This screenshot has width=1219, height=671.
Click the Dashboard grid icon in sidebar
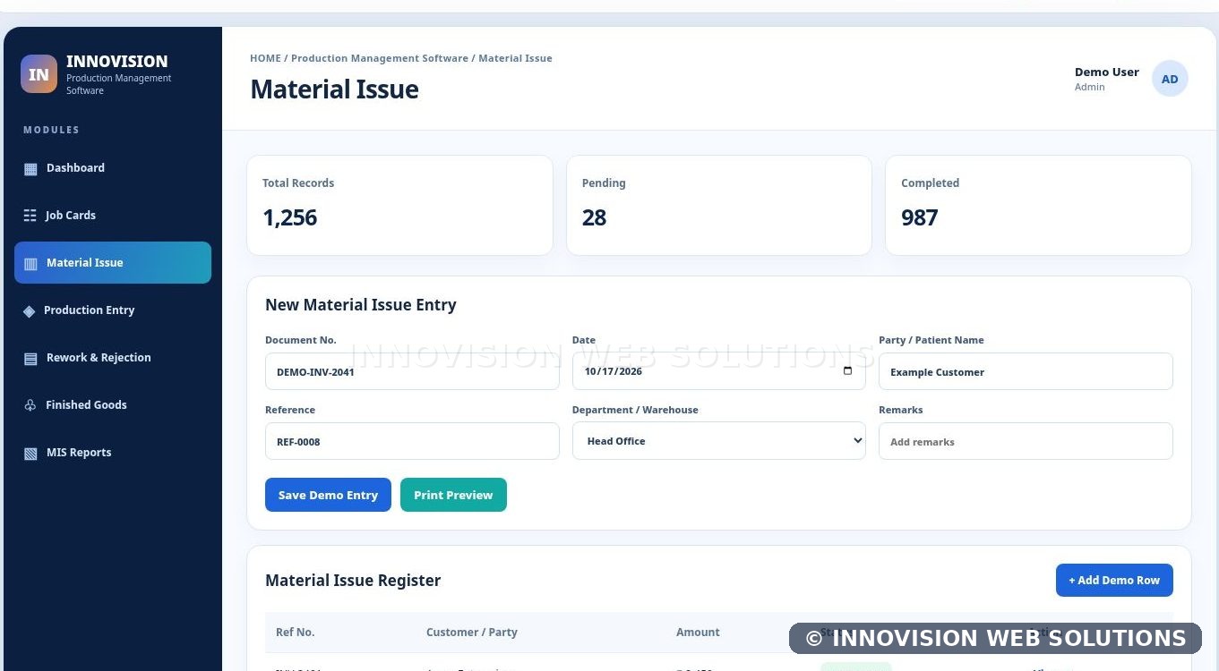click(30, 169)
